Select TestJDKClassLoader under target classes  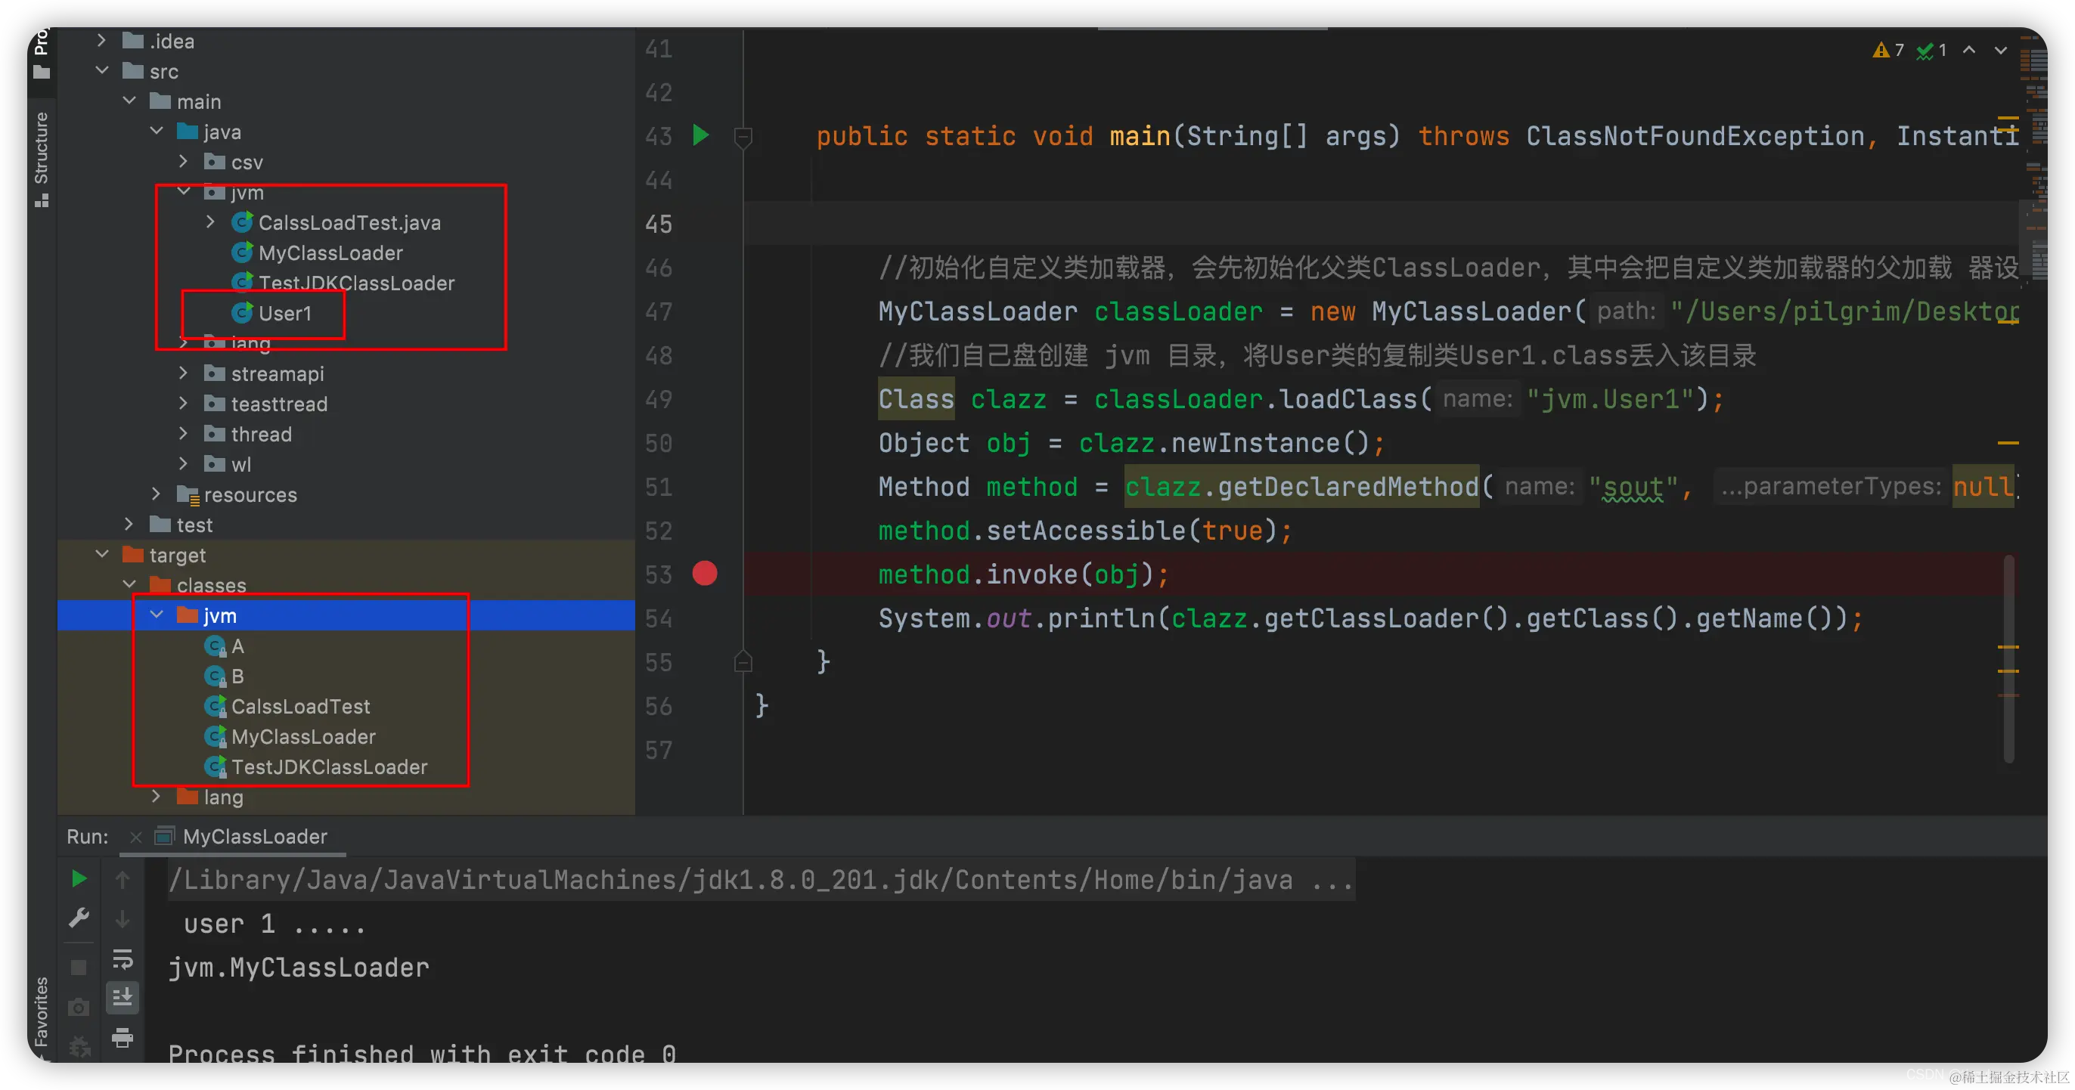329,766
